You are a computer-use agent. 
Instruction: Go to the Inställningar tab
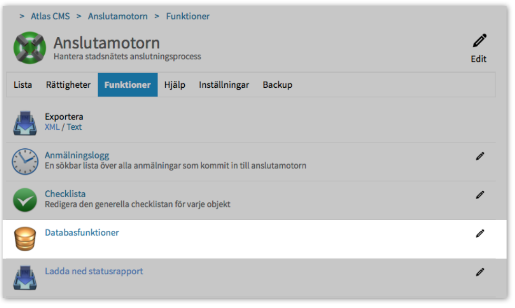[x=224, y=85]
